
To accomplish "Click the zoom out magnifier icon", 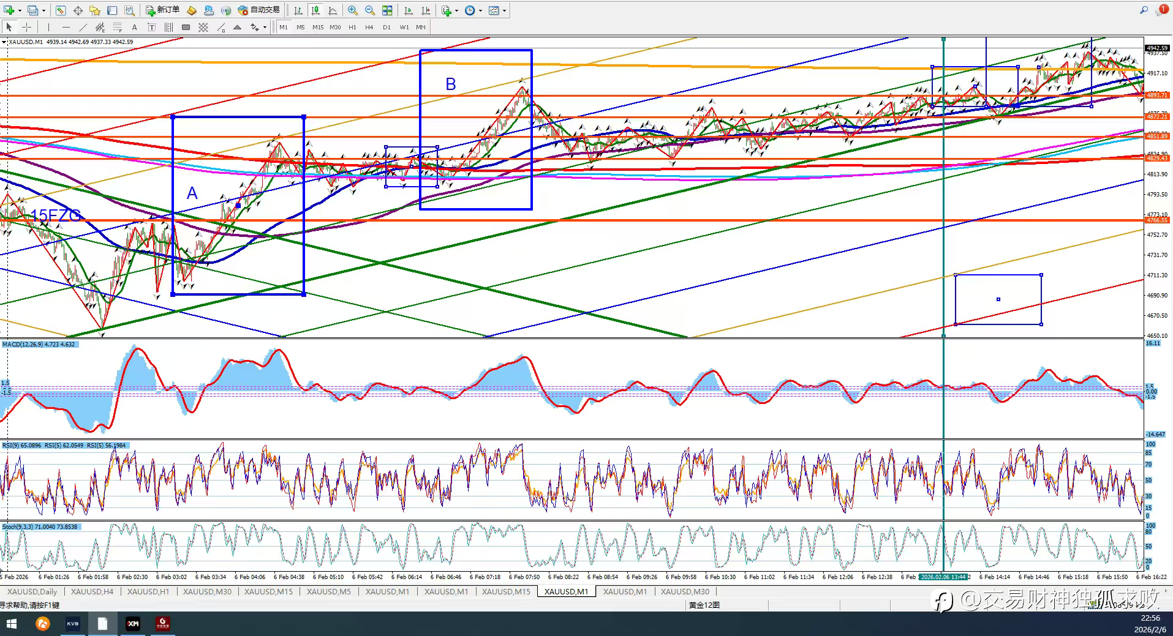I will pyautogui.click(x=370, y=10).
